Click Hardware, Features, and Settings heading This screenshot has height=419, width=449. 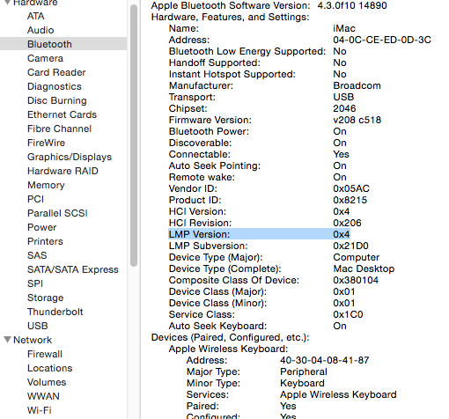(230, 17)
